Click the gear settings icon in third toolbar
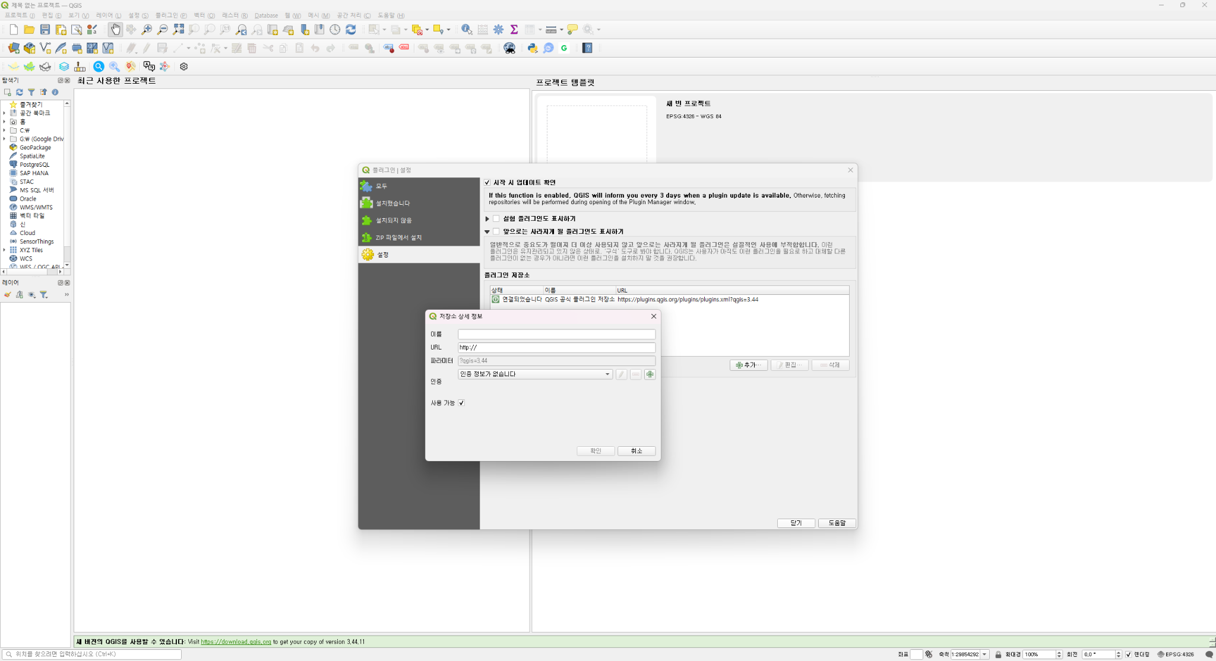The image size is (1216, 661). [x=184, y=66]
